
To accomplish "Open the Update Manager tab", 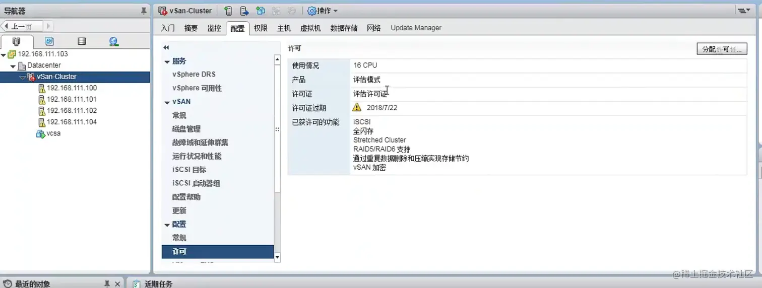I will point(416,28).
